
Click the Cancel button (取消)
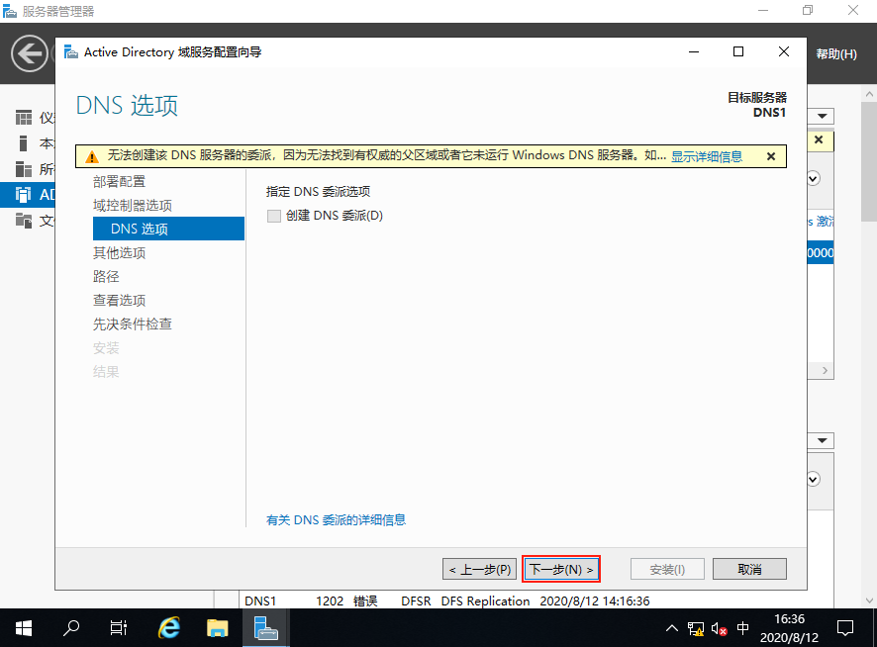coord(749,569)
